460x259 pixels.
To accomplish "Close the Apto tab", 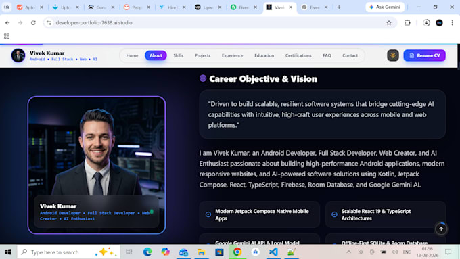I will coord(42,7).
